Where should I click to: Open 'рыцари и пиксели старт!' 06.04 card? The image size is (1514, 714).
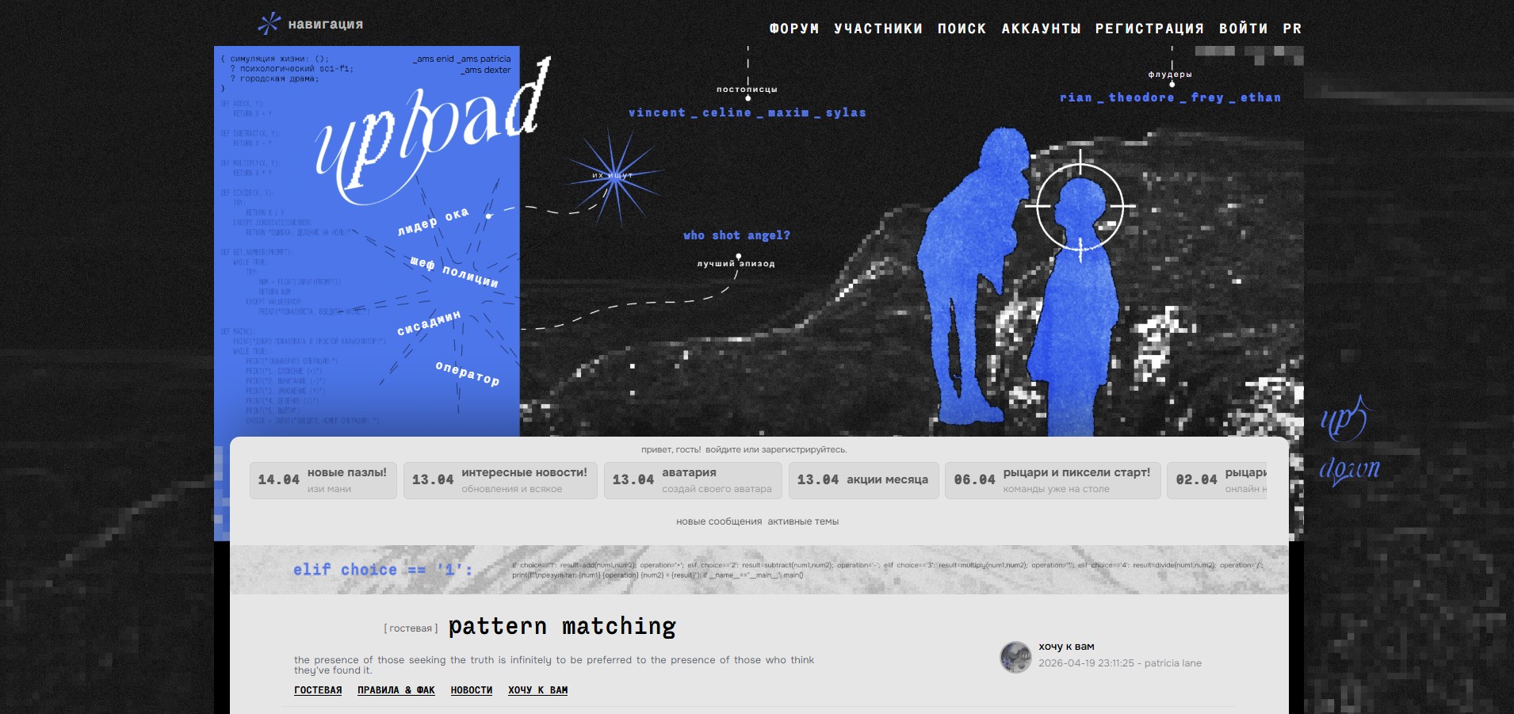click(1053, 480)
